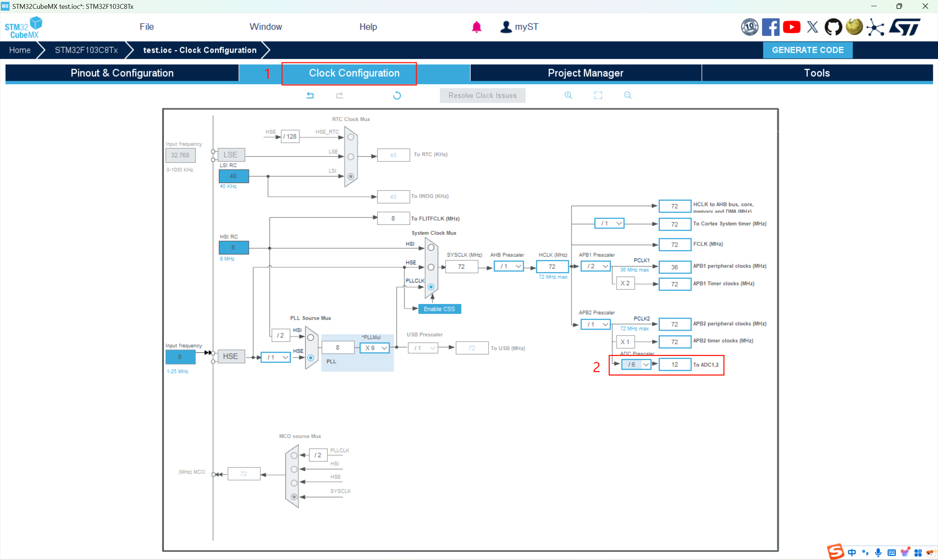Open the ADC Prescaler /6 dropdown
Screen dimensions: 938x560
coord(636,364)
